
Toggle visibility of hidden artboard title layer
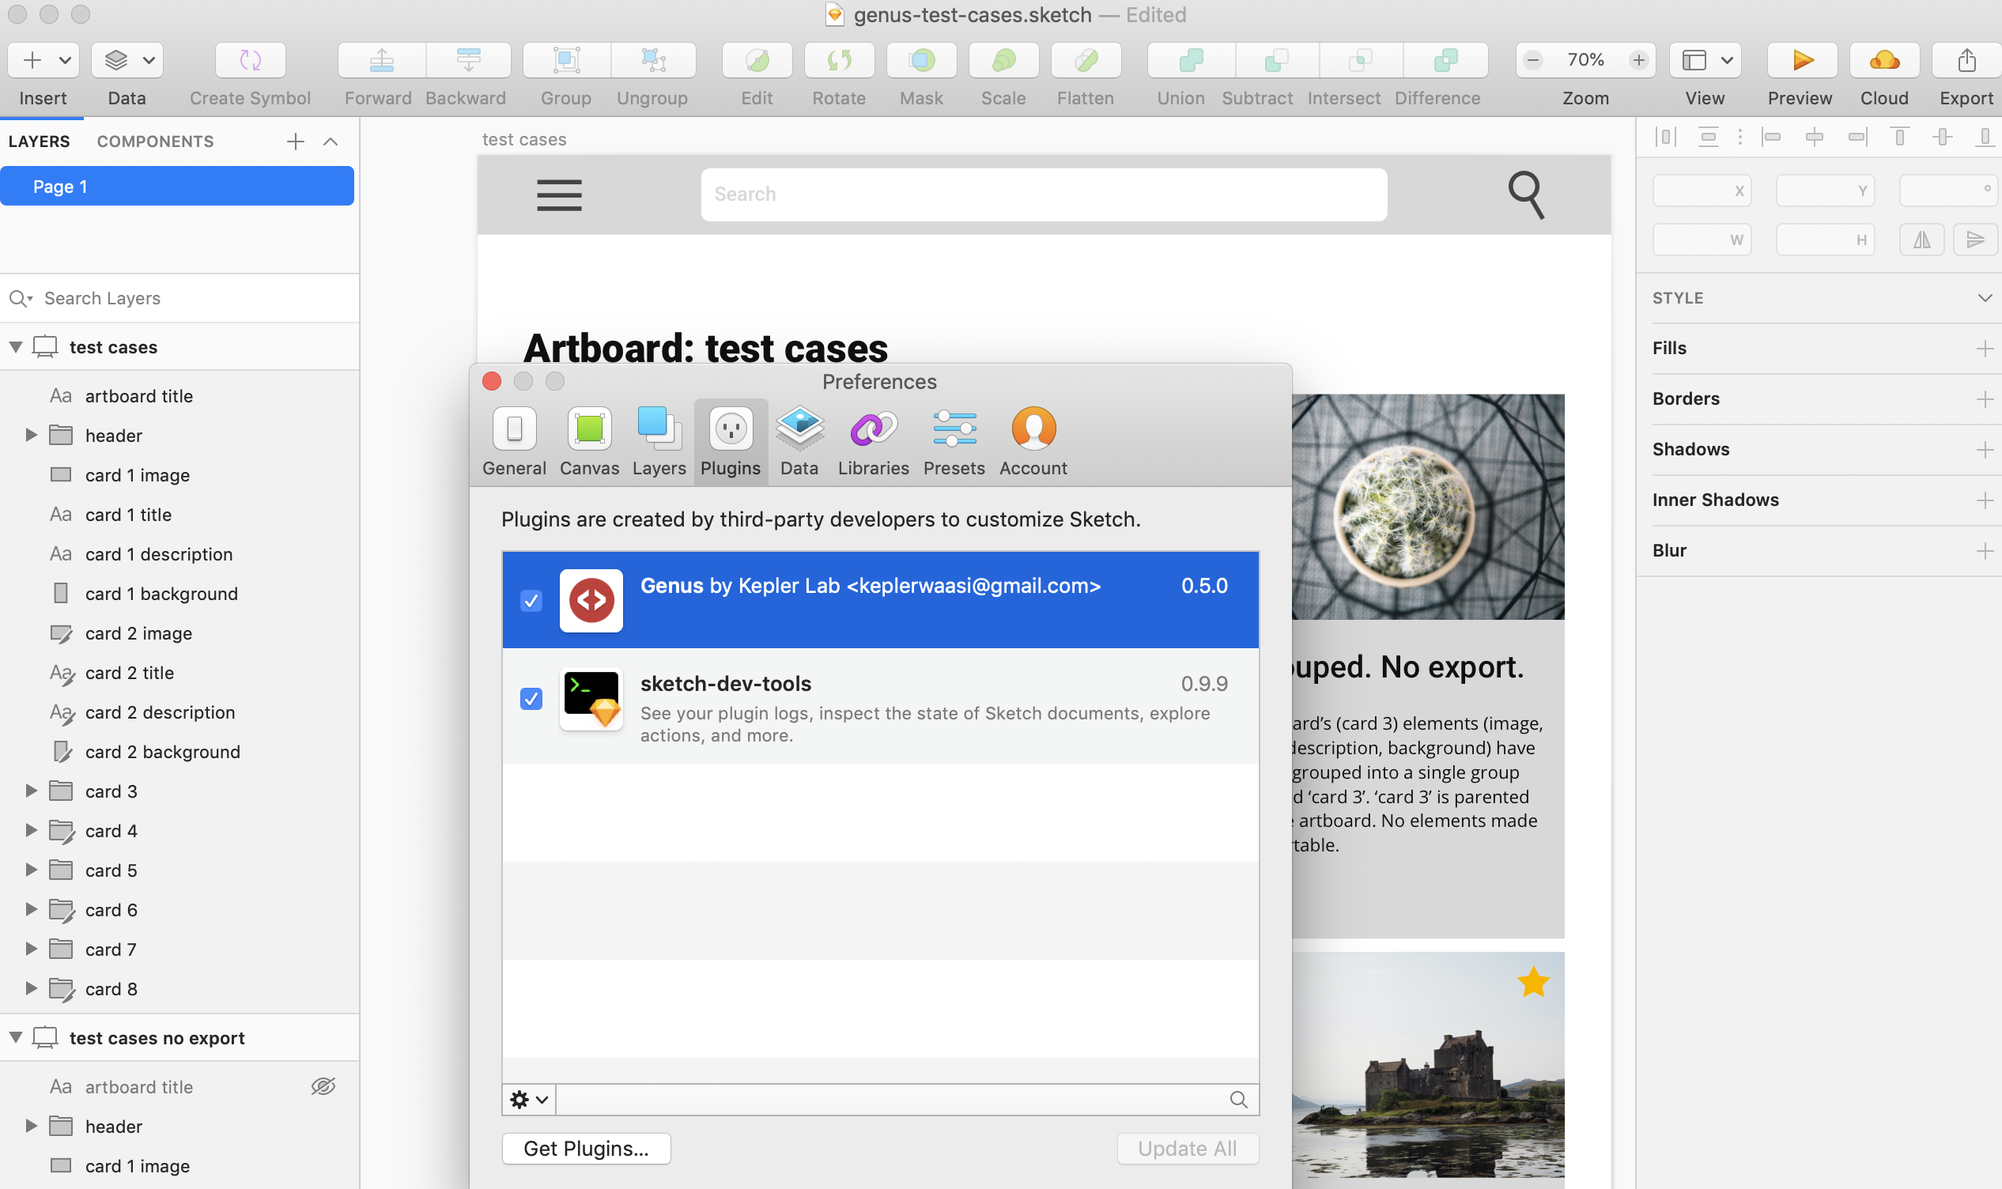[323, 1086]
